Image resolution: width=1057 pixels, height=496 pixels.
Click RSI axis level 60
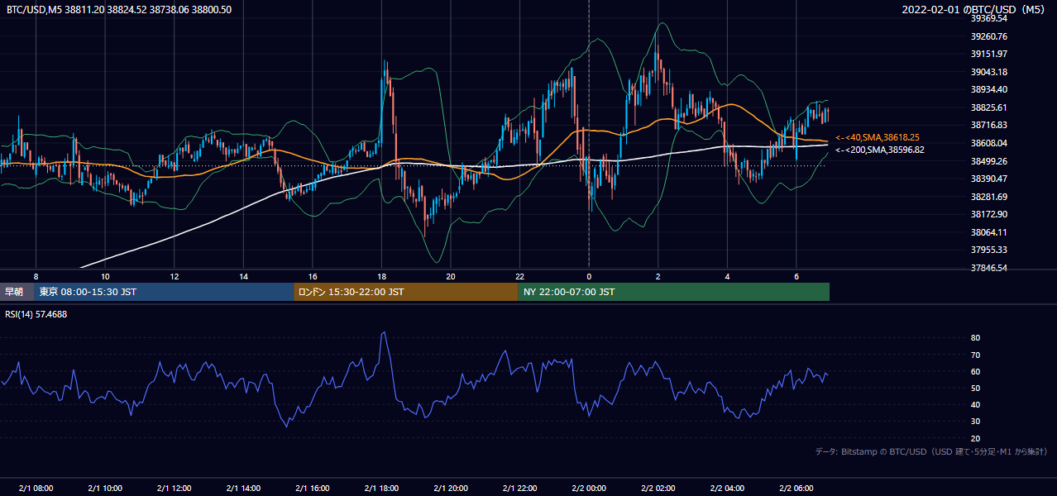(x=975, y=371)
